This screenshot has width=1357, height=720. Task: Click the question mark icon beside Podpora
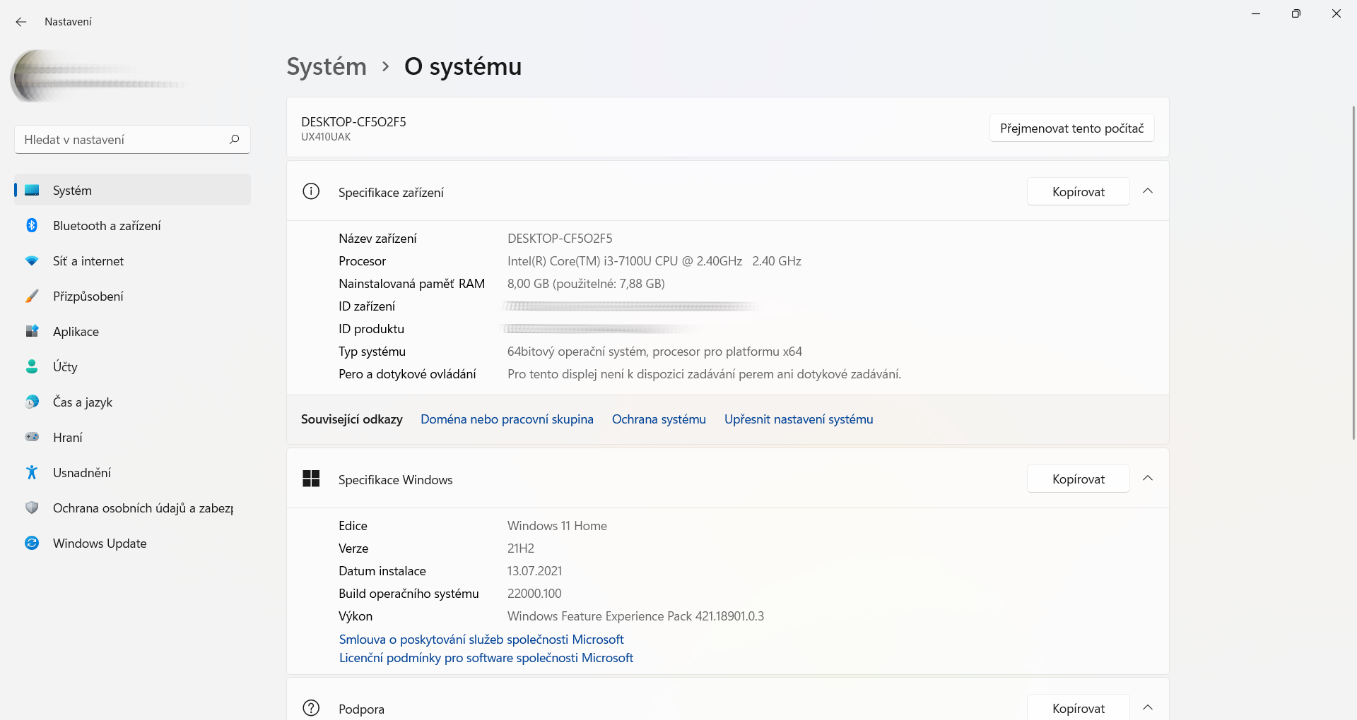click(311, 708)
